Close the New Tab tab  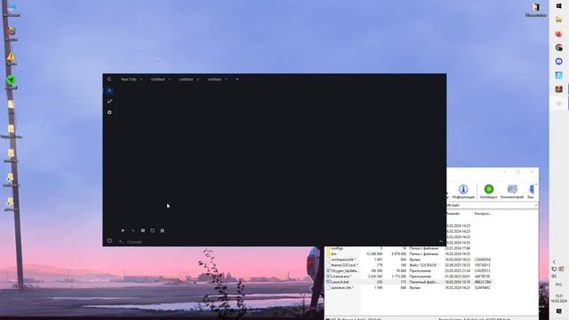point(141,79)
